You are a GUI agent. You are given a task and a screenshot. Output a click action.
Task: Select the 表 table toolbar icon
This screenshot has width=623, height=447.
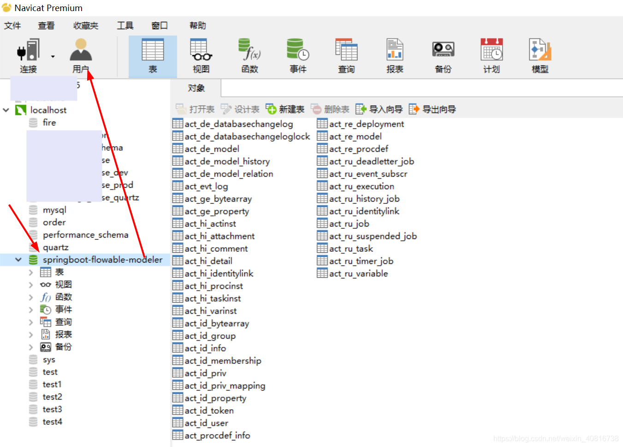pos(153,56)
